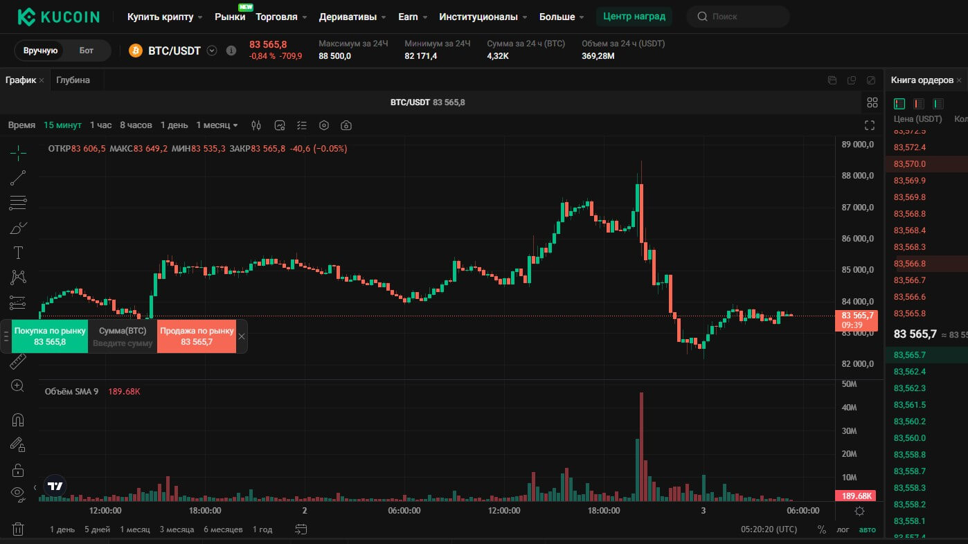Viewport: 968px width, 544px height.
Task: Select the crosshair cursor tool
Action: pyautogui.click(x=18, y=152)
